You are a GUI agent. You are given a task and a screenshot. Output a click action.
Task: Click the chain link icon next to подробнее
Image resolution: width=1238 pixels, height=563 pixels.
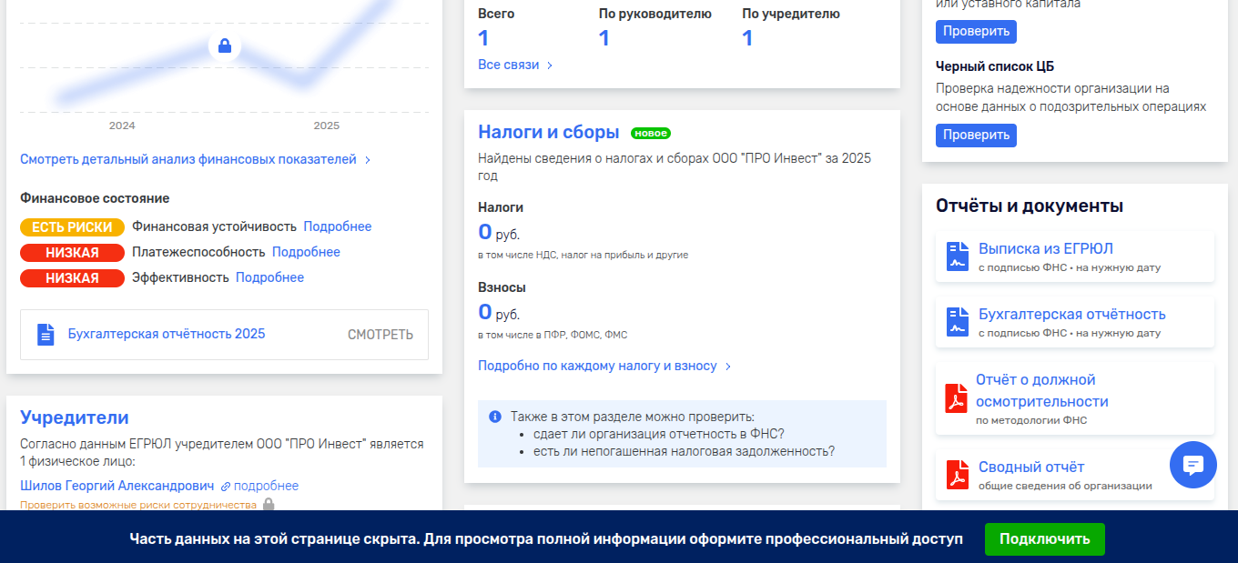[226, 487]
